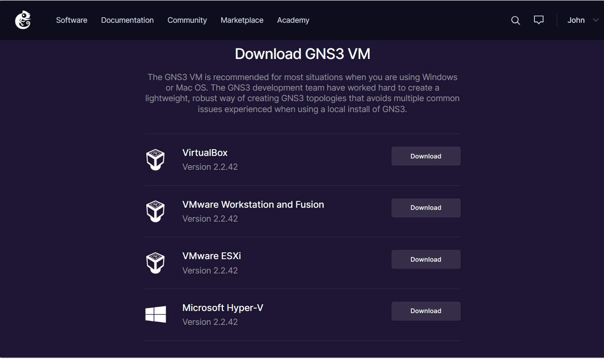Click the VMware ESXi cube icon

155,263
